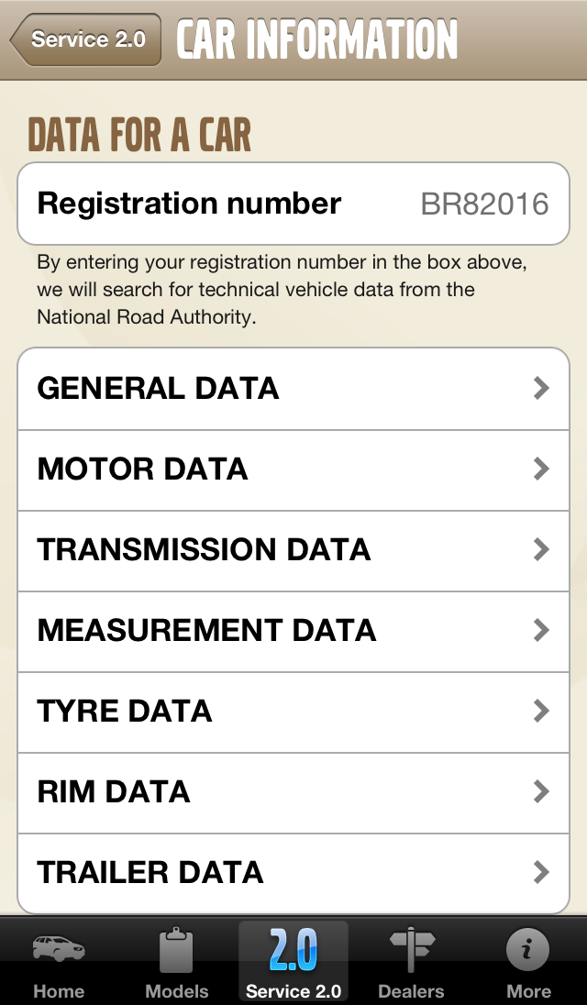The image size is (587, 1005).
Task: Expand Motor Data chevron
Action: pos(541,469)
